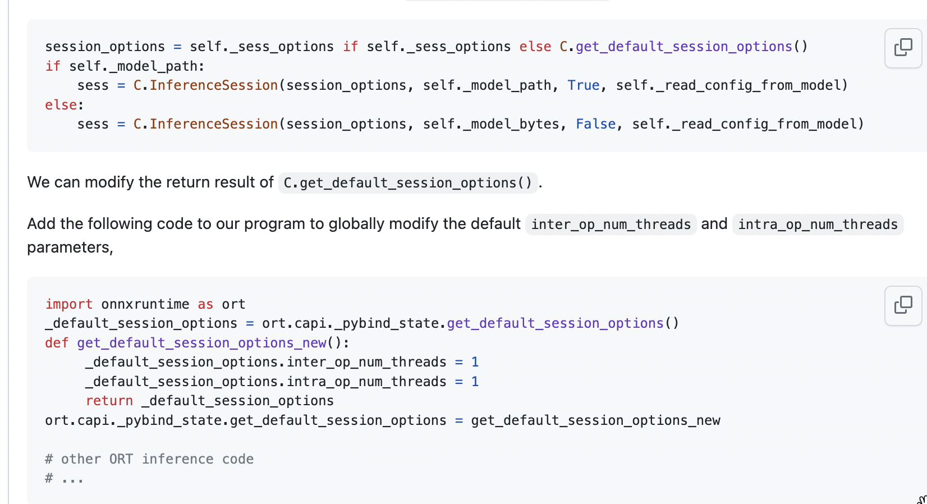
Task: Click the value 1 after intra_op_num_threads assignment
Action: coord(475,382)
